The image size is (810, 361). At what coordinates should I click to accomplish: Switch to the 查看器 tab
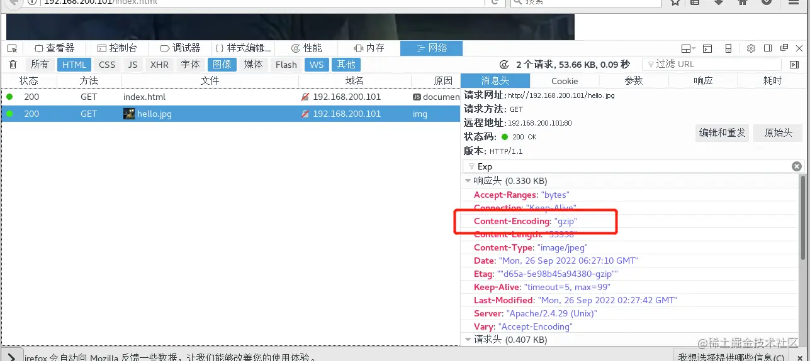[55, 48]
